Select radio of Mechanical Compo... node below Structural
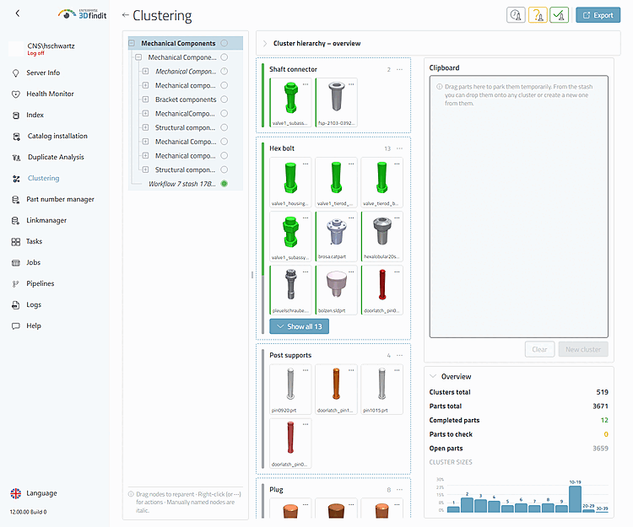633x527 pixels. tap(225, 142)
